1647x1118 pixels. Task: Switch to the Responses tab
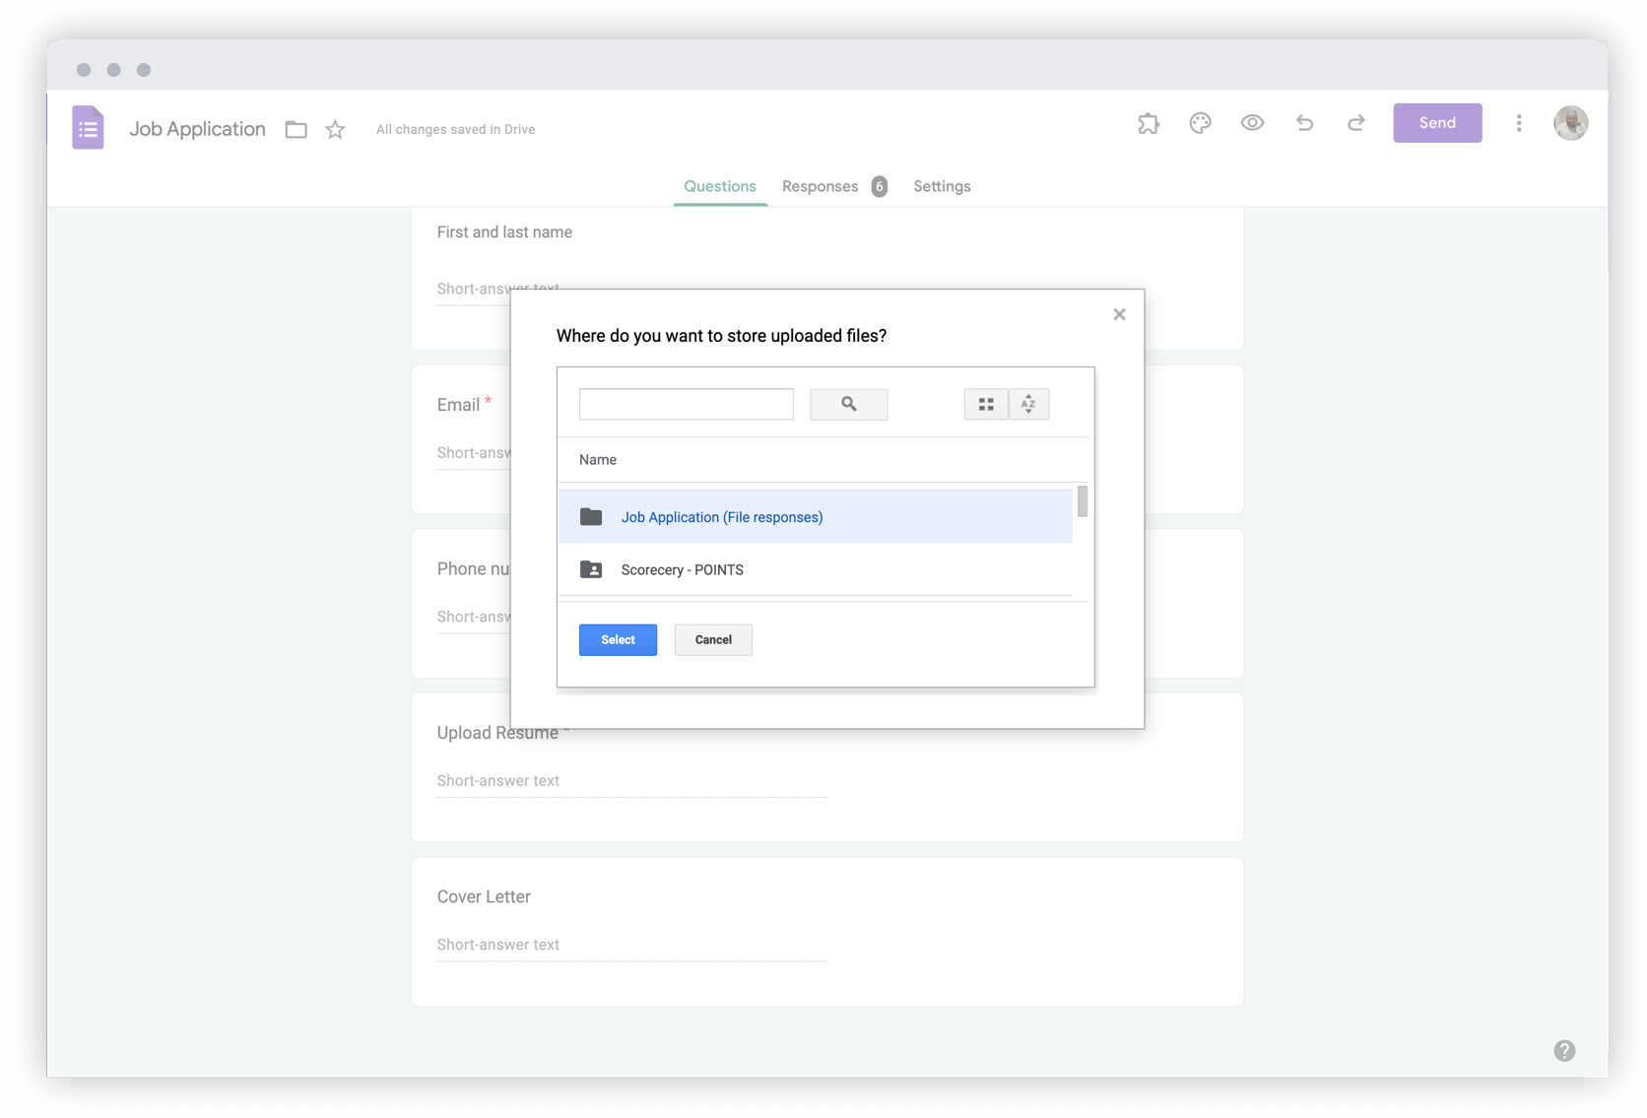820,186
